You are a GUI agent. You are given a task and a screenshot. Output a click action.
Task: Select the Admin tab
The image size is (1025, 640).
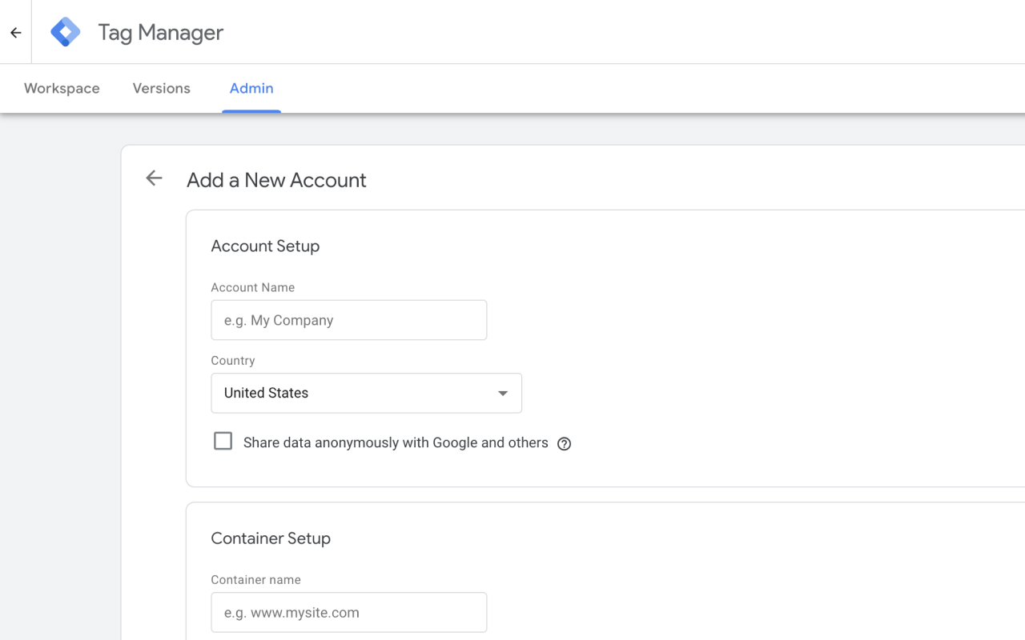[x=251, y=89]
